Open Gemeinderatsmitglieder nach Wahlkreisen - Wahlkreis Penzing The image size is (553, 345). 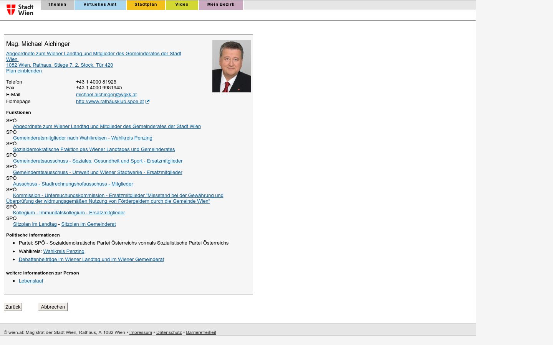83,138
